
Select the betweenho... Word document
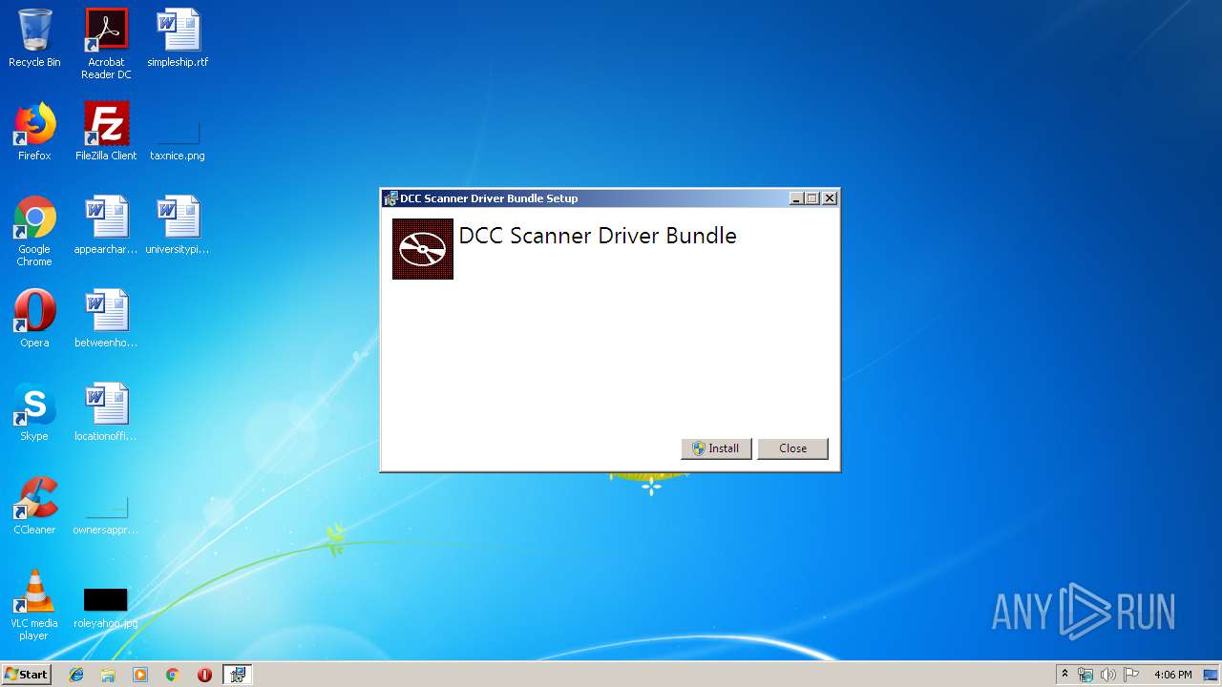tap(106, 320)
